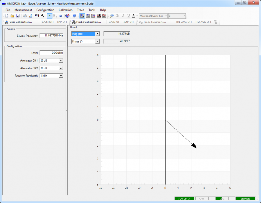Edit the Level 0.00 dBm field
The width and height of the screenshot is (261, 203).
pyautogui.click(x=52, y=53)
